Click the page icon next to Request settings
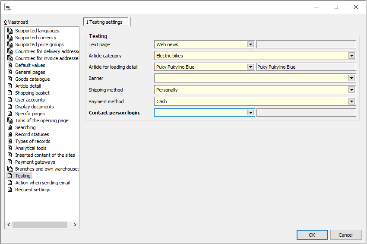Screen dimensions: 367x244 (10, 190)
